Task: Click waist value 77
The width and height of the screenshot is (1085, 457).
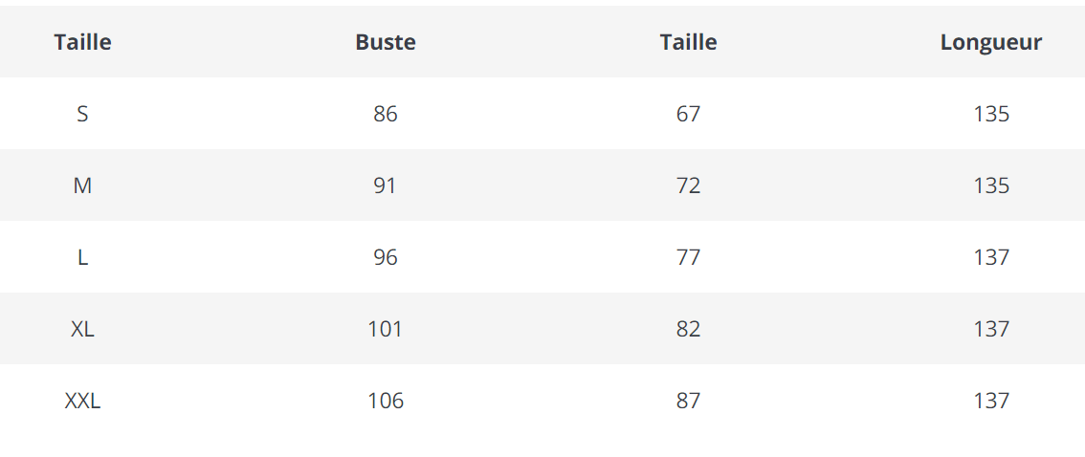Action: pyautogui.click(x=688, y=257)
